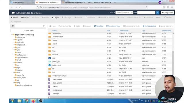
Task: Expand the .cpanel tree folder
Action: coord(14,40)
